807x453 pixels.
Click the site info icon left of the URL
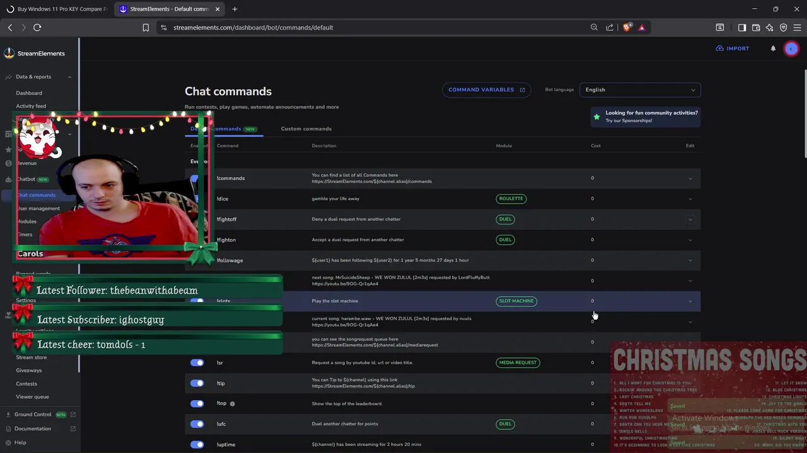click(164, 28)
